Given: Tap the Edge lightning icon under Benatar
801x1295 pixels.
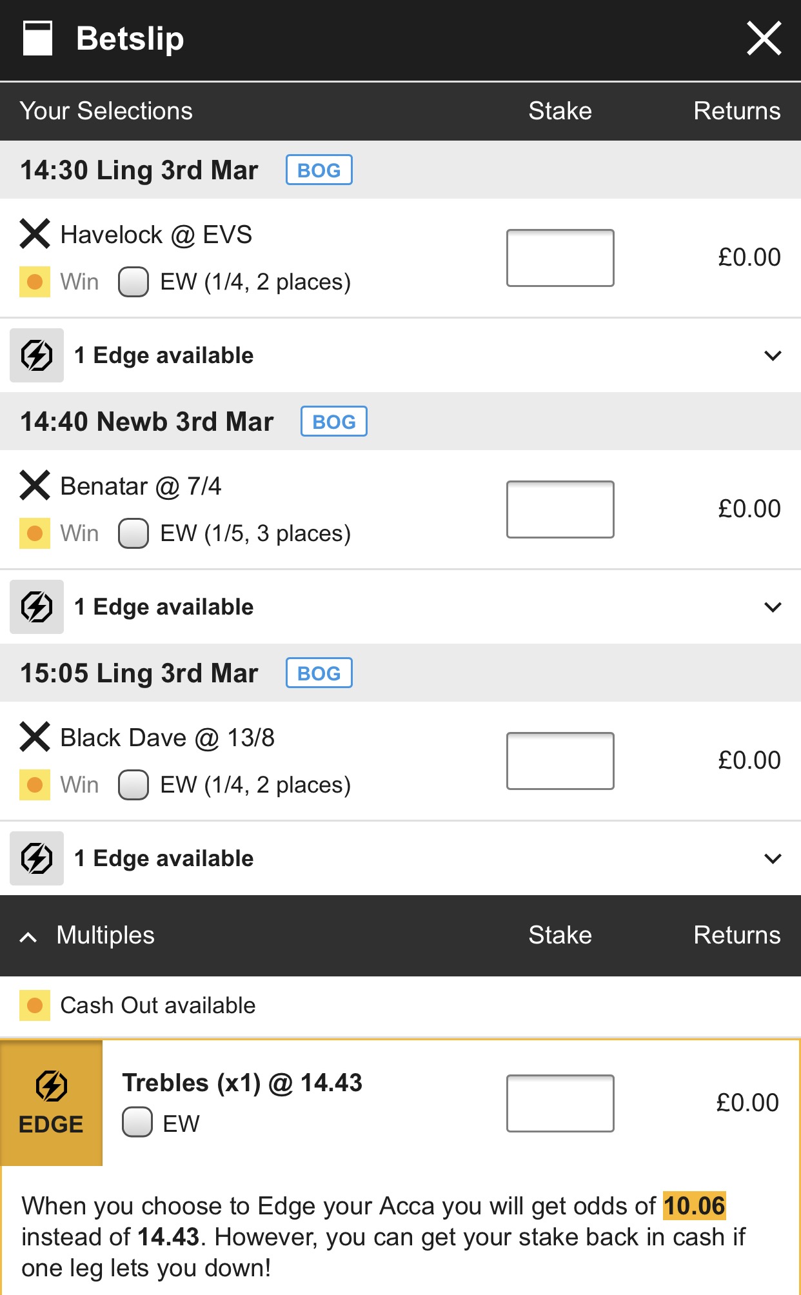Looking at the screenshot, I should tap(37, 607).
